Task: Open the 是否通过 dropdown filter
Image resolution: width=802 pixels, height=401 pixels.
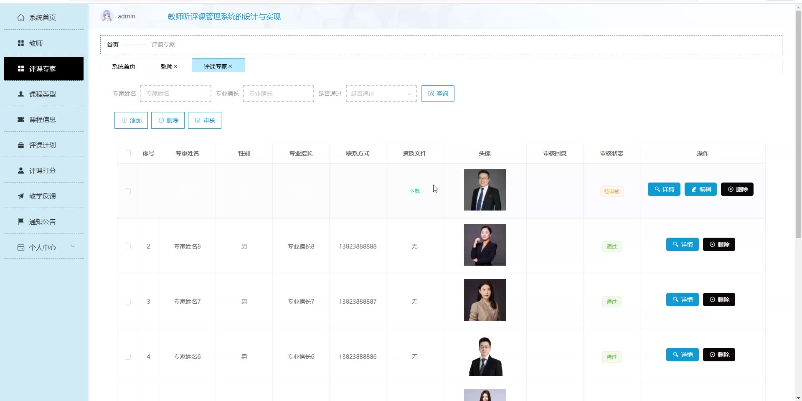Action: click(381, 94)
